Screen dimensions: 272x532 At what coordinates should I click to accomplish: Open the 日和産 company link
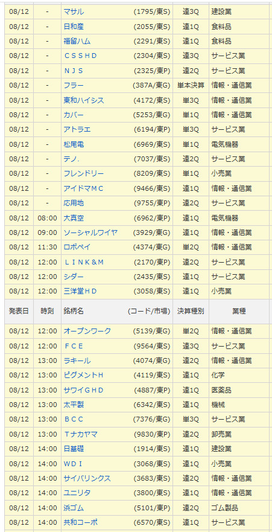tap(74, 27)
